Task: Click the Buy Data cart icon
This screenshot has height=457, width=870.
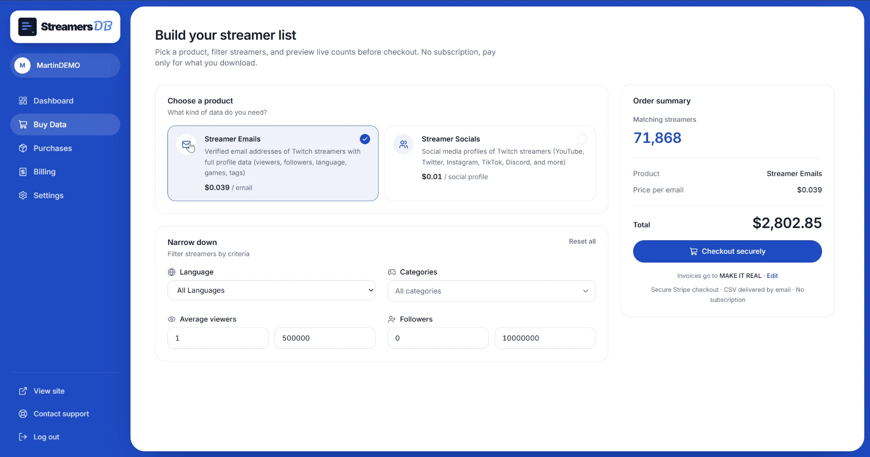Action: (x=23, y=125)
